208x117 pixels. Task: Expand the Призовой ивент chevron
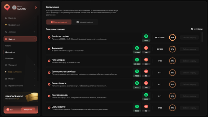(34, 25)
